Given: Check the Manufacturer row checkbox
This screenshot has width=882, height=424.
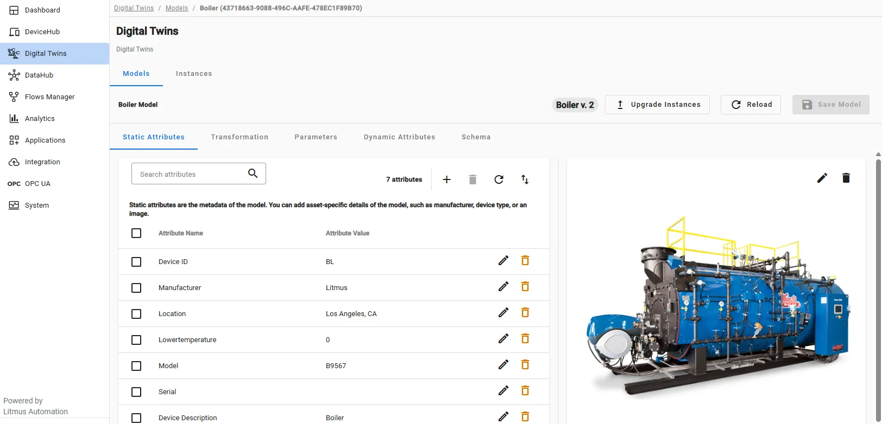Looking at the screenshot, I should [136, 288].
